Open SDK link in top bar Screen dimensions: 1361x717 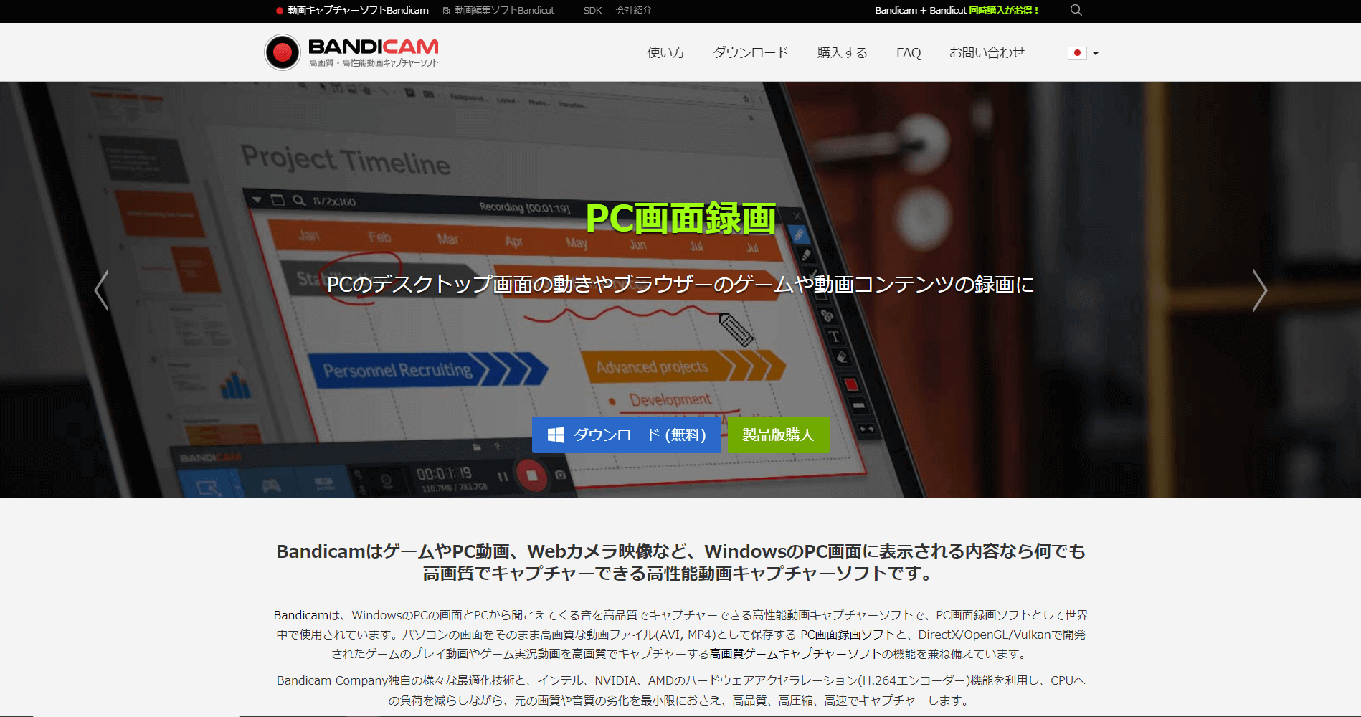point(592,10)
